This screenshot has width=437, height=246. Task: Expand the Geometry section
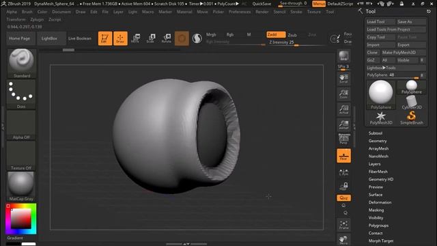pyautogui.click(x=378, y=141)
